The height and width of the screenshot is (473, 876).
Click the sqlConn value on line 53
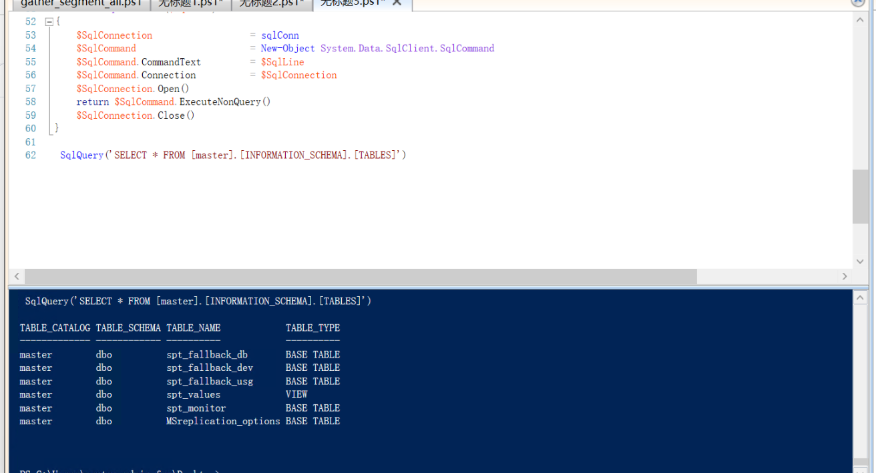pos(280,35)
